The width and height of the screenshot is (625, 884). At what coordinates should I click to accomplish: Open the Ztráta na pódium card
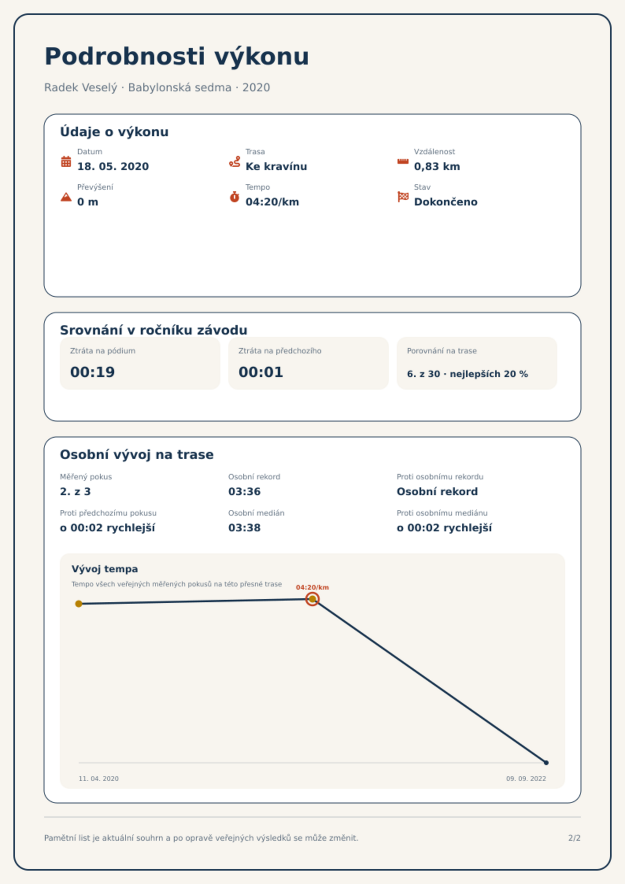pyautogui.click(x=140, y=363)
